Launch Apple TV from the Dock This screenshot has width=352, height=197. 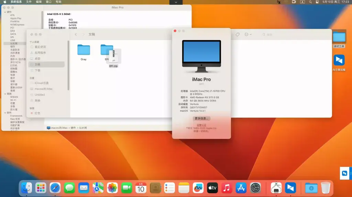tap(212, 188)
